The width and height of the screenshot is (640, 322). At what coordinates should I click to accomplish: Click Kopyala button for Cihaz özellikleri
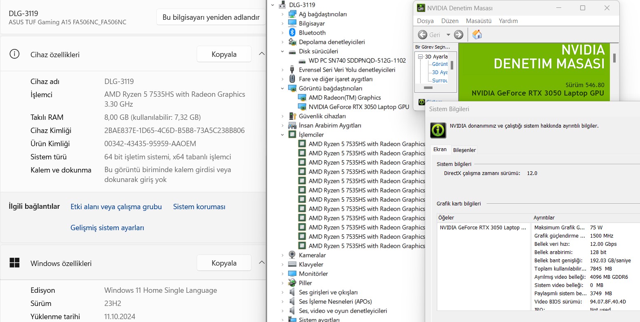[x=224, y=54]
